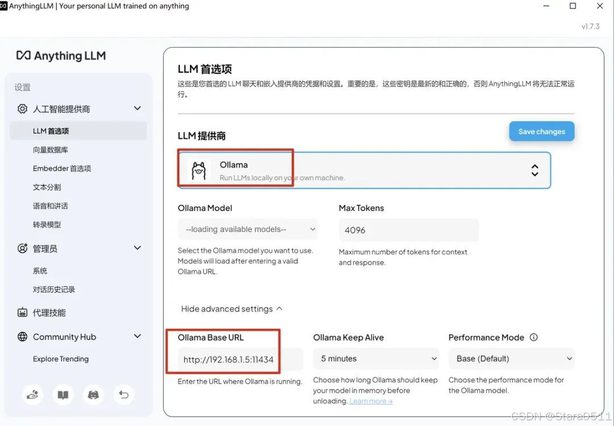Screen dimensions: 614x426
Task: Click the app icon in title bar
Action: [3, 6]
